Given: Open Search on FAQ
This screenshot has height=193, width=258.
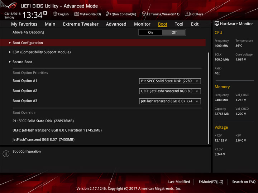Looking at the screenshot, I should pyautogui.click(x=244, y=182).
